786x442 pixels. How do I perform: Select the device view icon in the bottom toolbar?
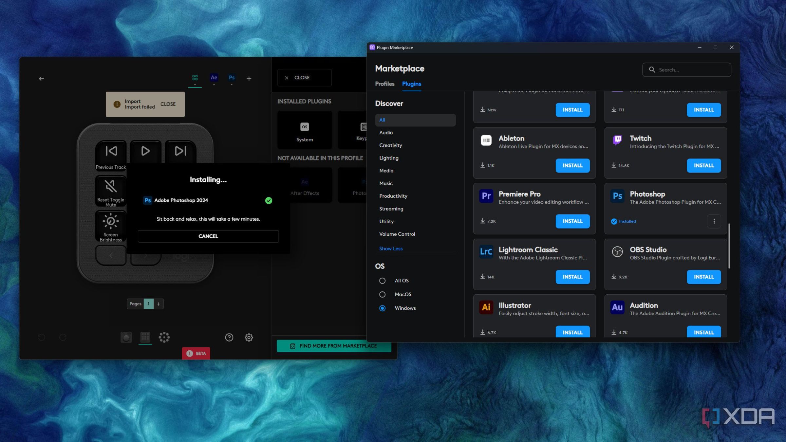[126, 337]
